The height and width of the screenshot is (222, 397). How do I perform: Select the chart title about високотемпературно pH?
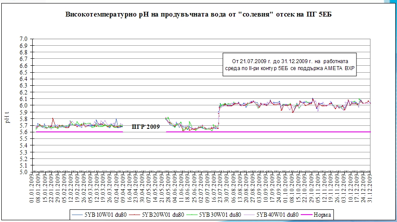tap(199, 15)
